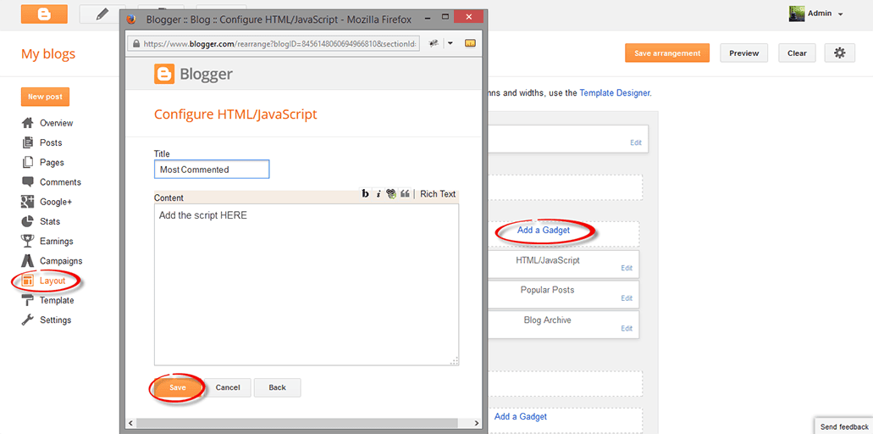Click the orange Blogger logo icon
The width and height of the screenshot is (873, 434).
point(45,14)
